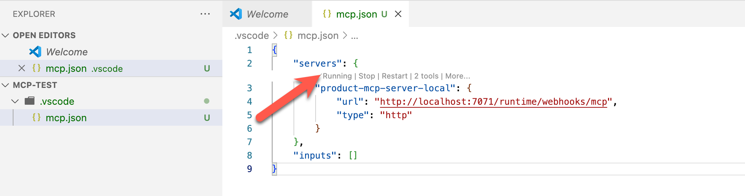
Task: Click VS Code icon beside Welcome in Open Editors
Action: point(35,52)
